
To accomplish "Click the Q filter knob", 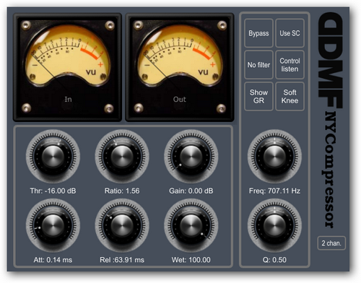I will 274,225.
